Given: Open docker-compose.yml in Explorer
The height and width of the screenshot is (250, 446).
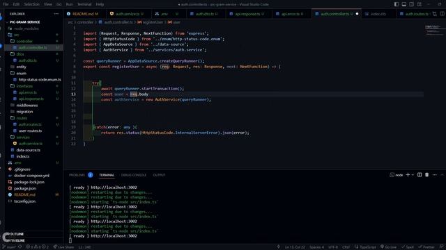Looking at the screenshot, I should [x=33, y=176].
